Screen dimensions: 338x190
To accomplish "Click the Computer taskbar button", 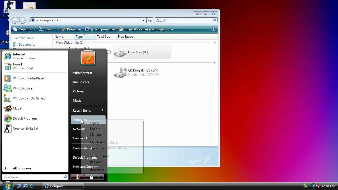I will [63, 186].
